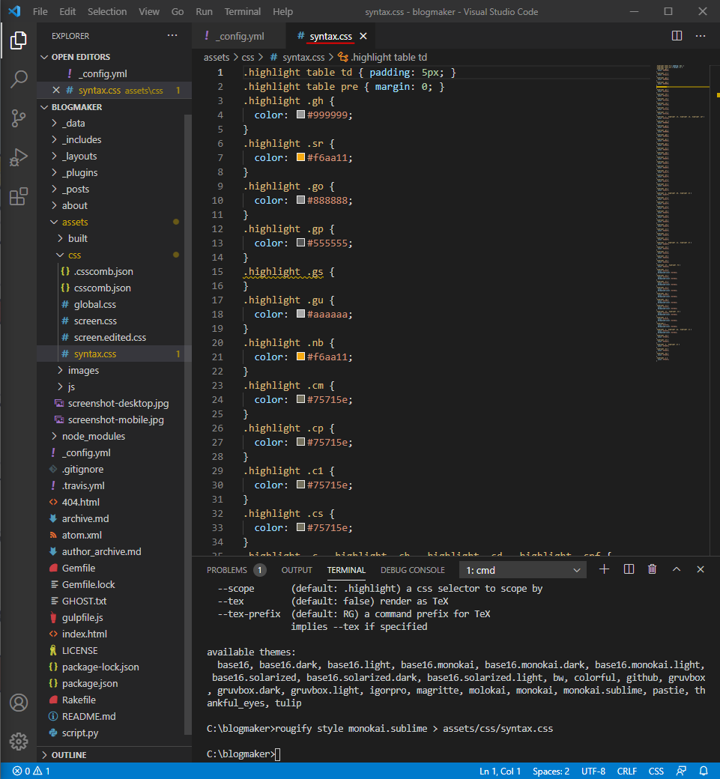Click the Explorer more actions ellipsis

(x=172, y=35)
